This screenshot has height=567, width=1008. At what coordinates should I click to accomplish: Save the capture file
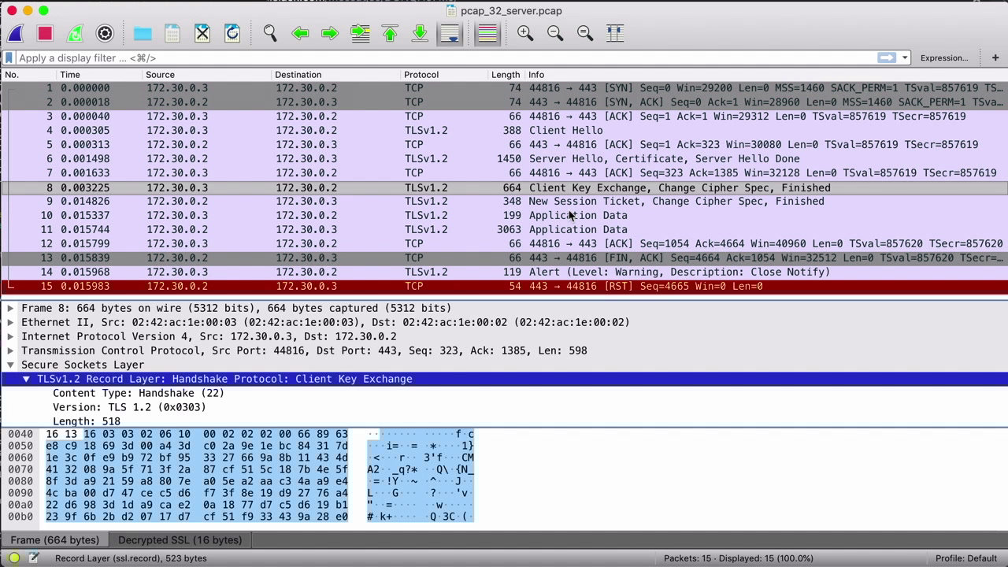[172, 33]
